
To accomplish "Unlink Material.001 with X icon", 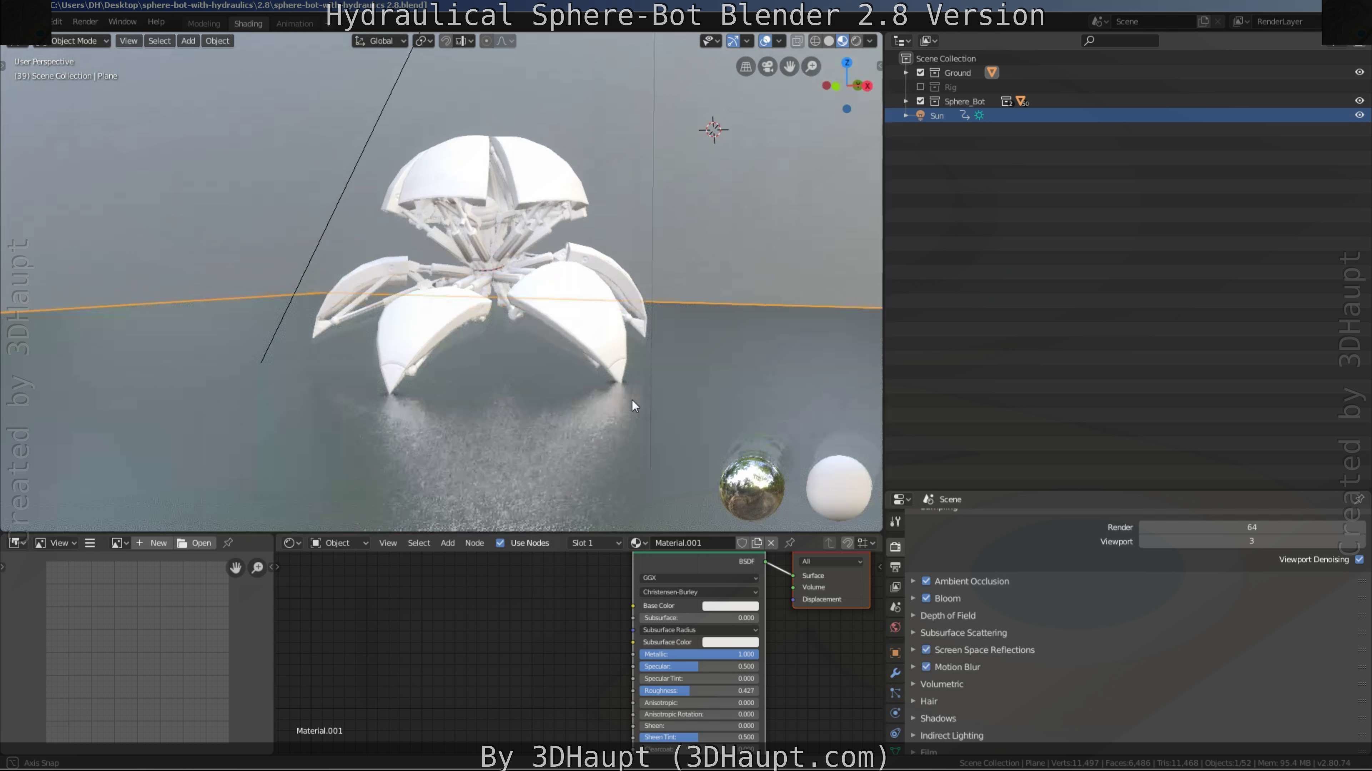I will pos(771,543).
